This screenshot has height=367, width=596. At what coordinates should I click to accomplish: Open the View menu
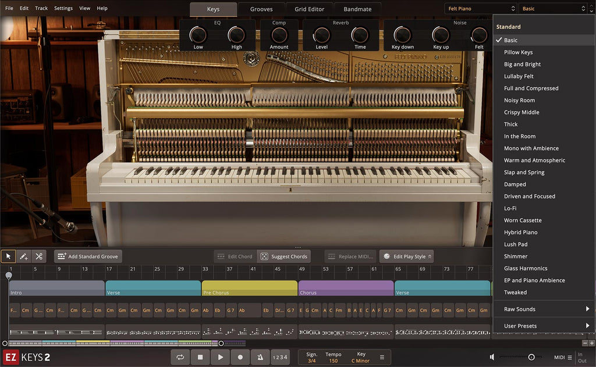[85, 8]
